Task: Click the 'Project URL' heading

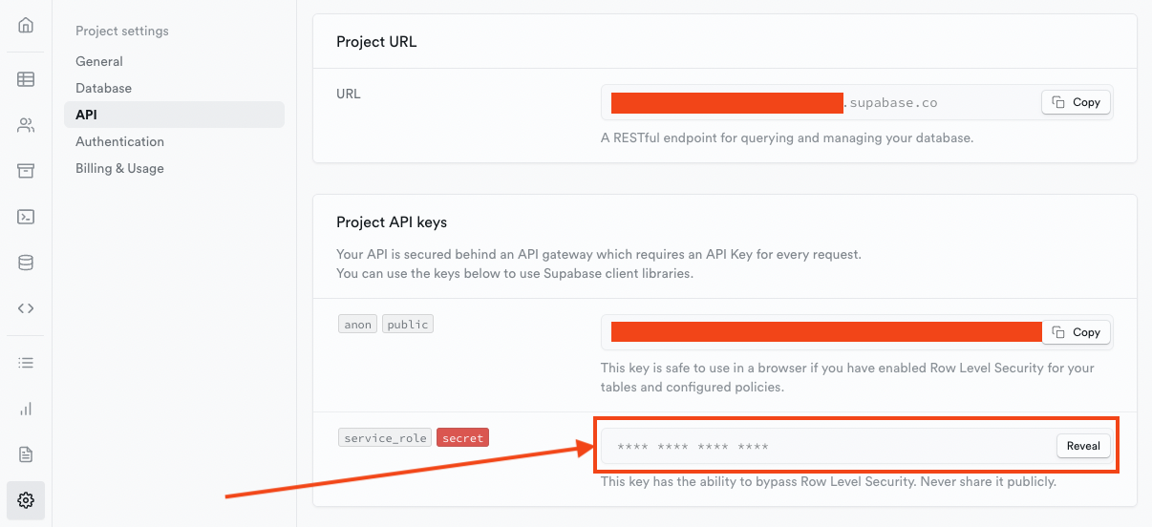Action: [x=376, y=42]
